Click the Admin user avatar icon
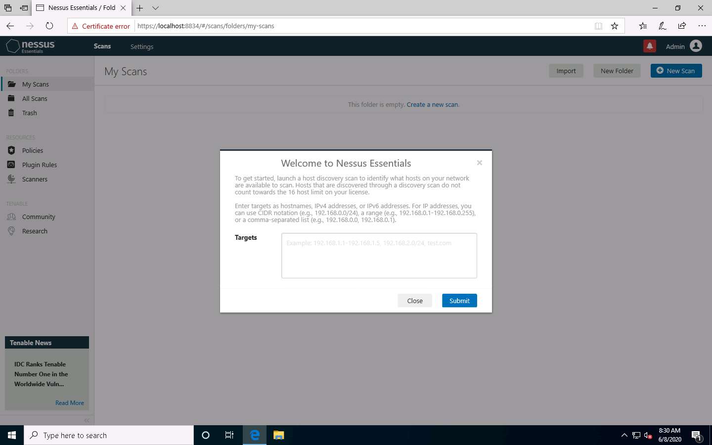 (696, 46)
